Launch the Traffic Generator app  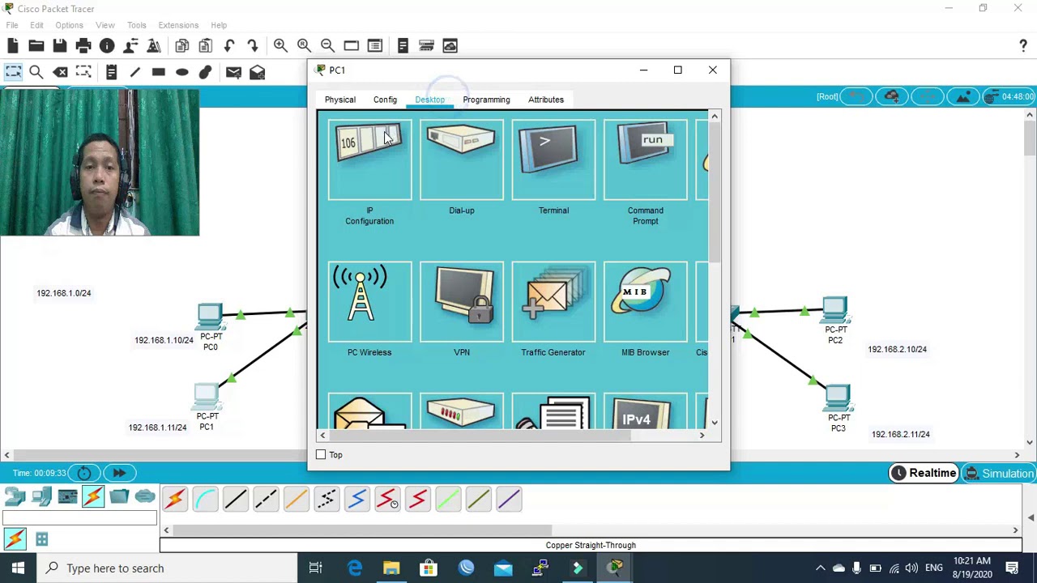point(553,309)
